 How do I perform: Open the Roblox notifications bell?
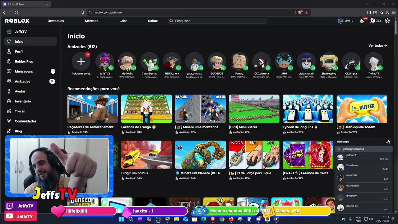(x=362, y=21)
